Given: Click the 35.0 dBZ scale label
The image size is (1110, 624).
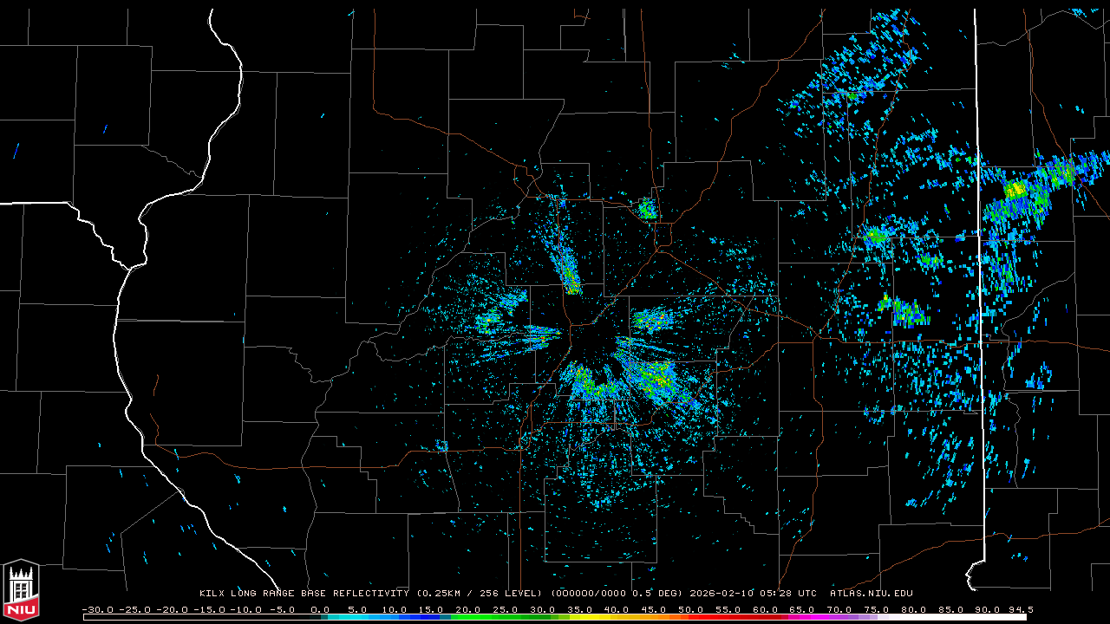Looking at the screenshot, I should (x=581, y=609).
